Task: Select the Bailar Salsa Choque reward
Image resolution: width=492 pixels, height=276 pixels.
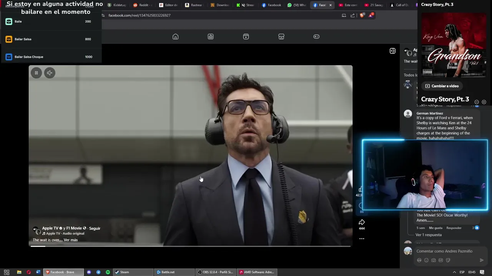Action: click(51, 57)
